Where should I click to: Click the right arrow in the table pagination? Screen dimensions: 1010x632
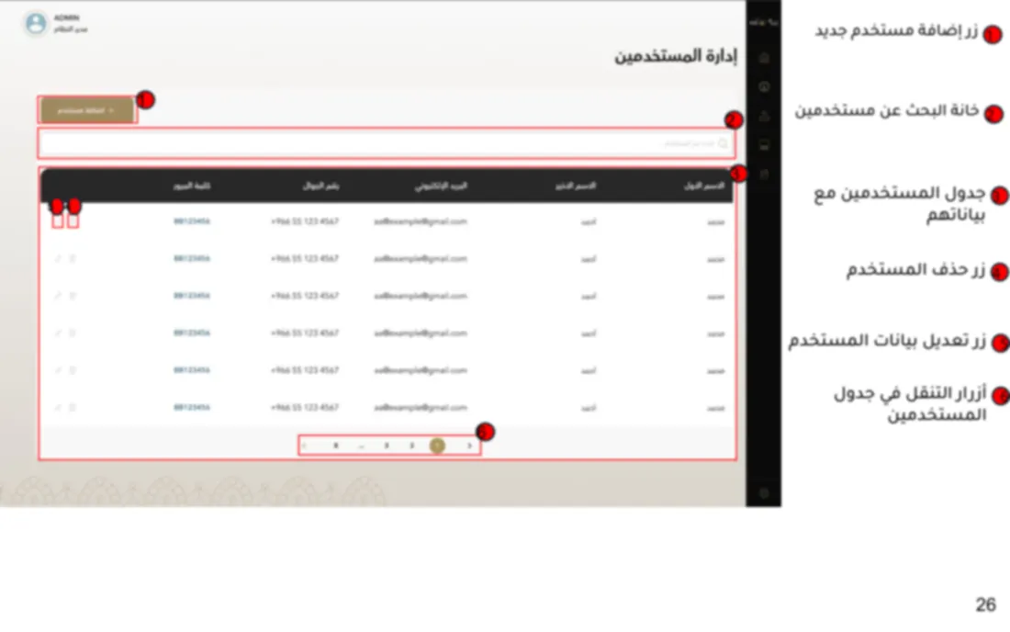pos(469,446)
